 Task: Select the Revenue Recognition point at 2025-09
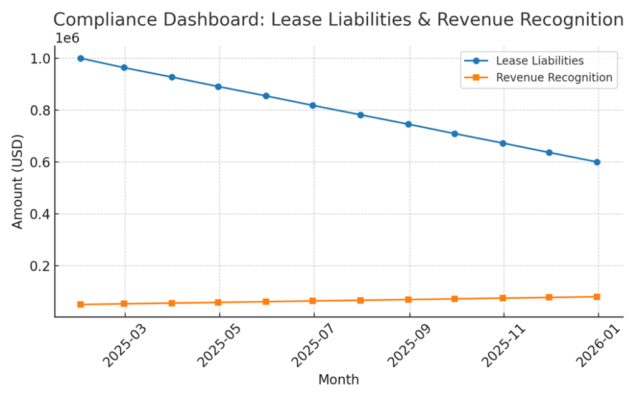coord(408,300)
